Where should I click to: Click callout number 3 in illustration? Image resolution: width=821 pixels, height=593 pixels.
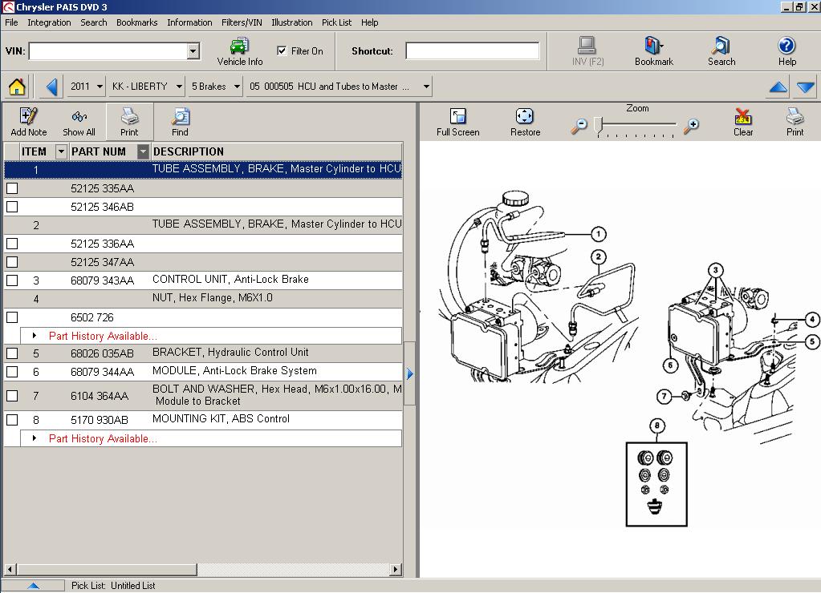pos(715,270)
